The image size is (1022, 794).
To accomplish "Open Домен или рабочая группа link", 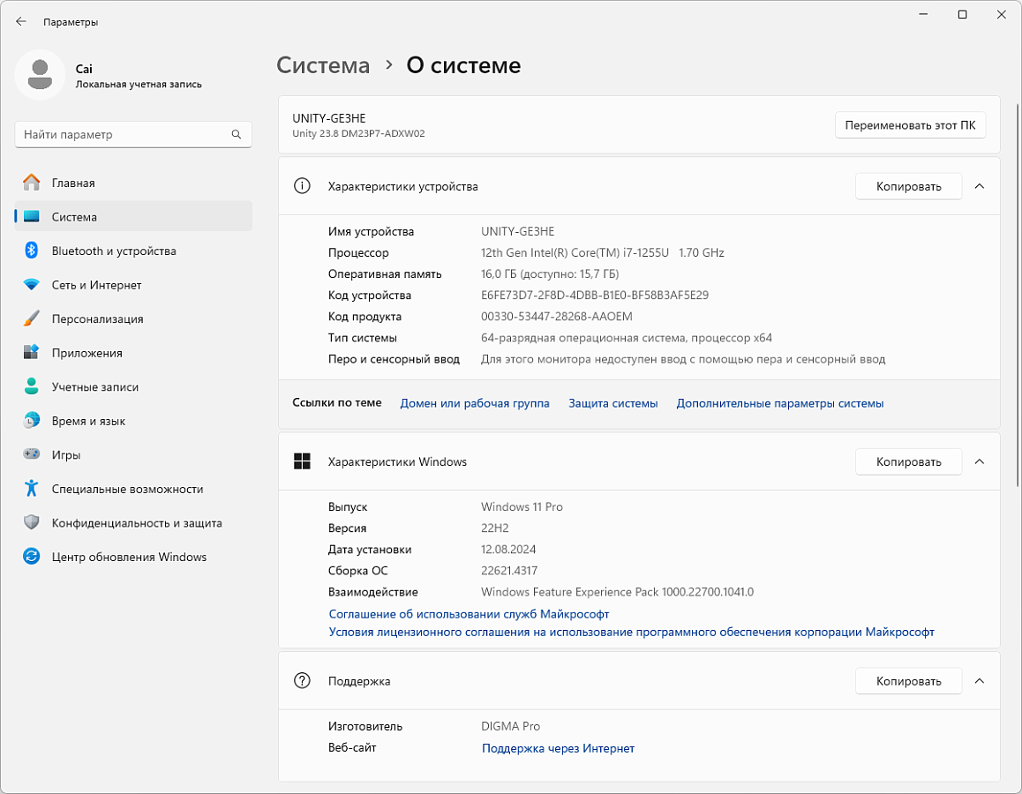I will [x=475, y=403].
